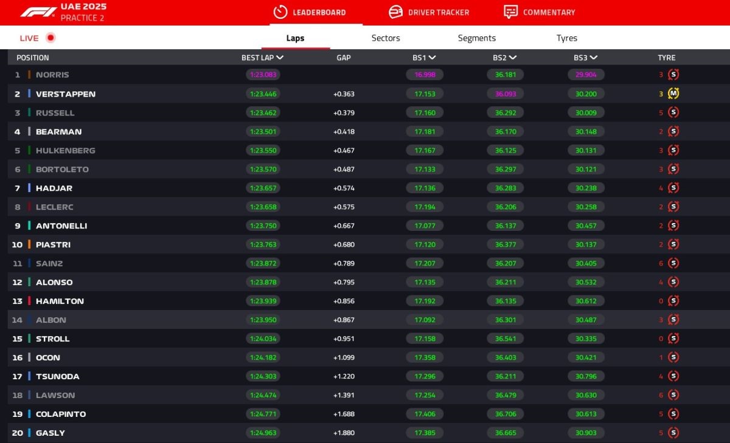Switch to the Sectors tab
Screen dimensions: 730x443
point(386,38)
